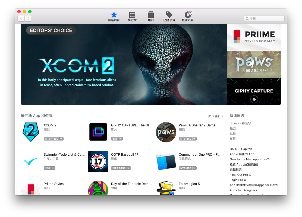Image resolution: width=302 pixels, height=217 pixels.
Task: Expand Commander One PRO price dropdown arrow
Action: point(194,168)
